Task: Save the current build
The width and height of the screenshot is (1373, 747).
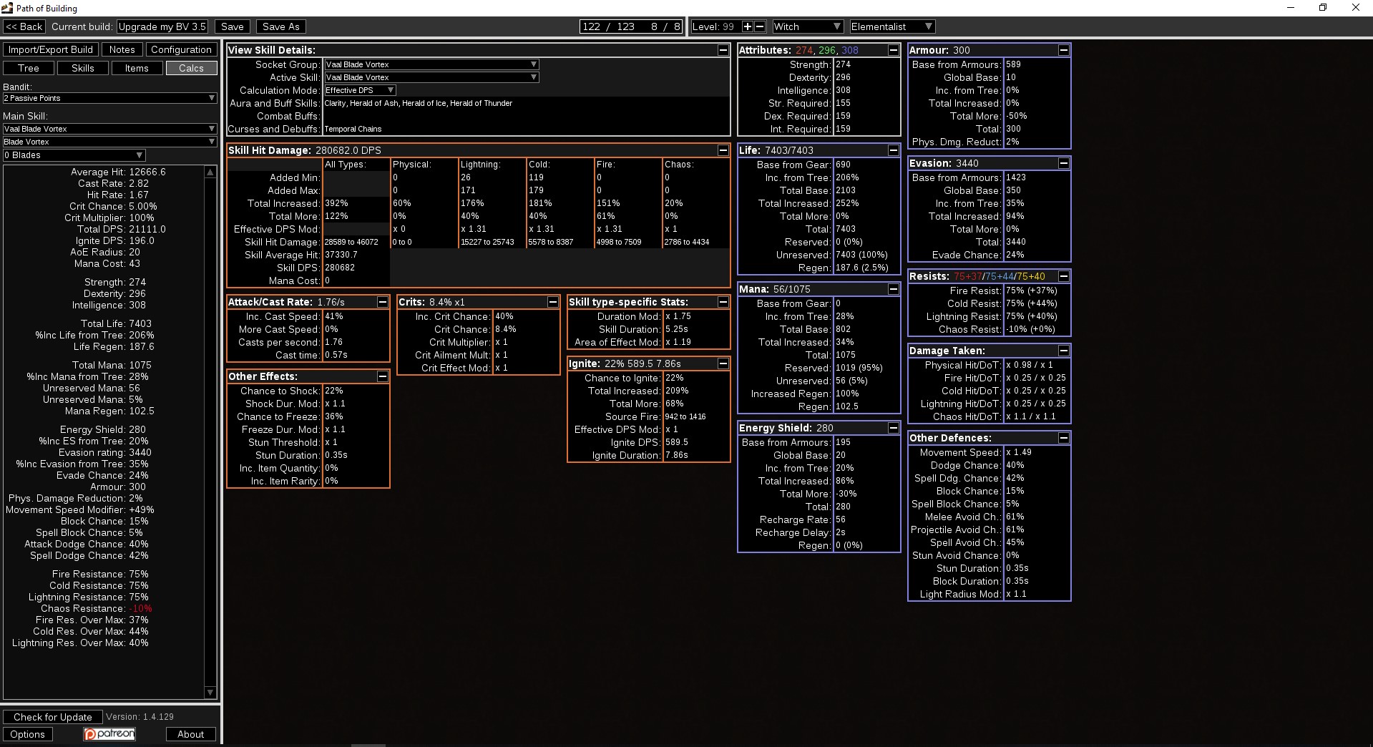Action: (x=232, y=26)
